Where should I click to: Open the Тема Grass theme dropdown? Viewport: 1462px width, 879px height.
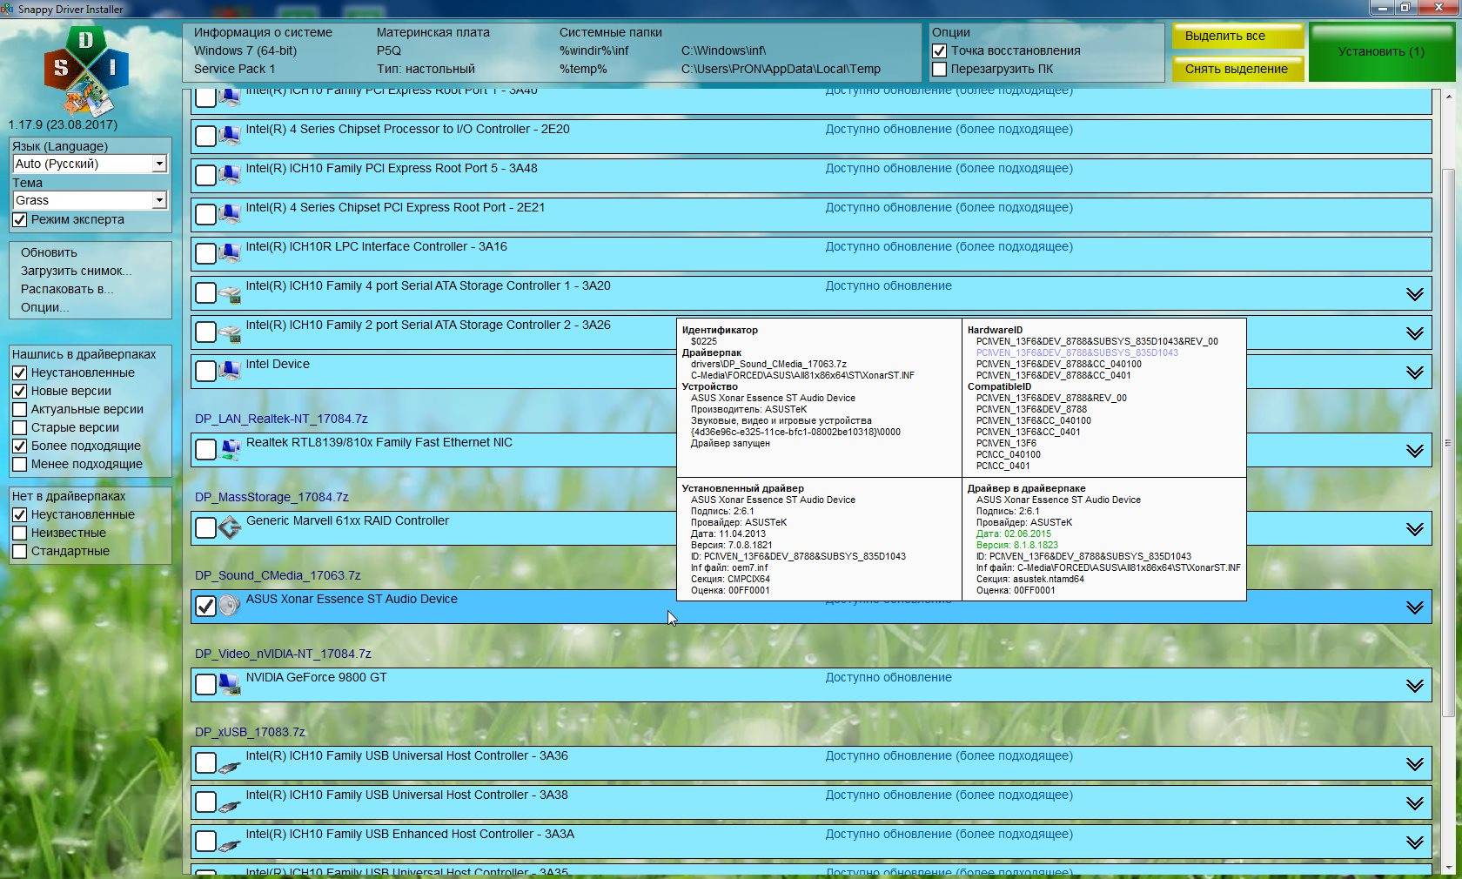[x=89, y=200]
